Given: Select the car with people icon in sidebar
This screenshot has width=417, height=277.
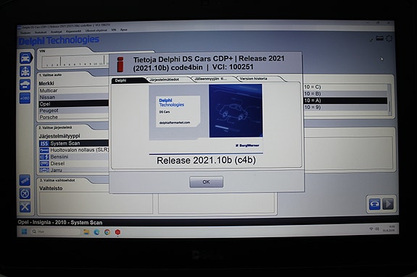Looking at the screenshot, I should click(x=25, y=72).
